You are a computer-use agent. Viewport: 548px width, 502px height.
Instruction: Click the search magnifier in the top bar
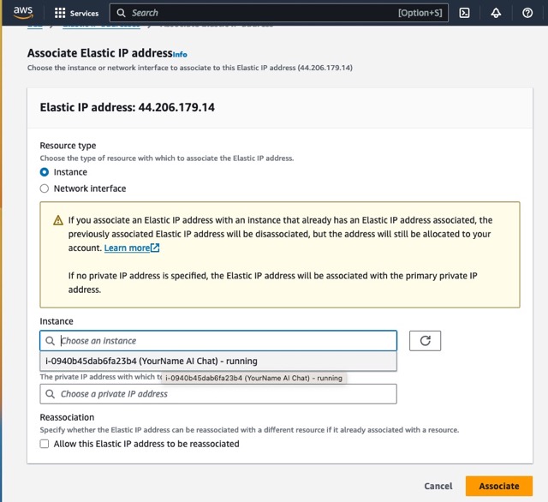pyautogui.click(x=121, y=13)
